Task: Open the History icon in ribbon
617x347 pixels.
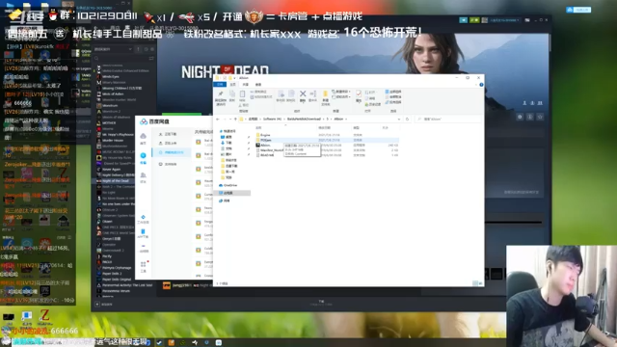Action: pos(373,104)
